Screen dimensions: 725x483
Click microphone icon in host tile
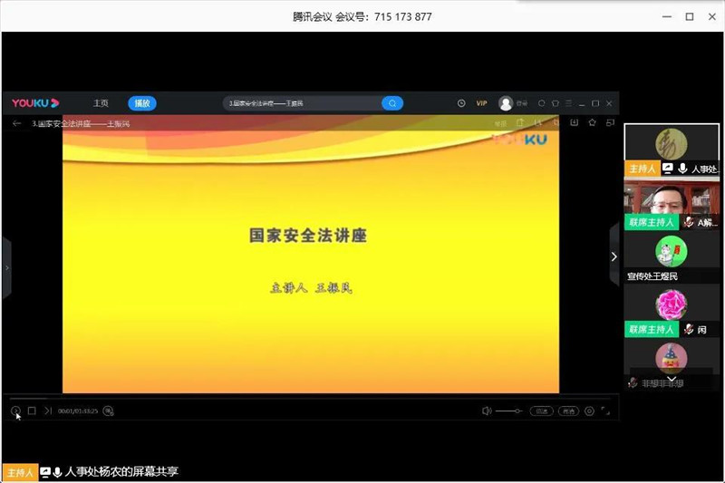tap(682, 169)
